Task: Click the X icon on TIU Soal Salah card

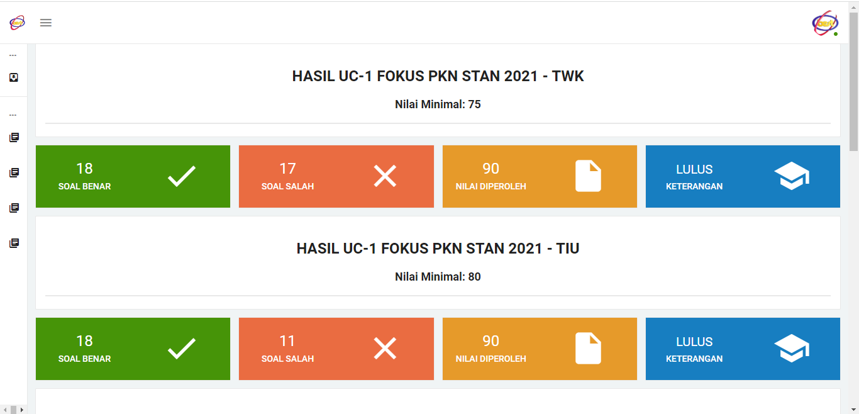Action: (x=385, y=349)
